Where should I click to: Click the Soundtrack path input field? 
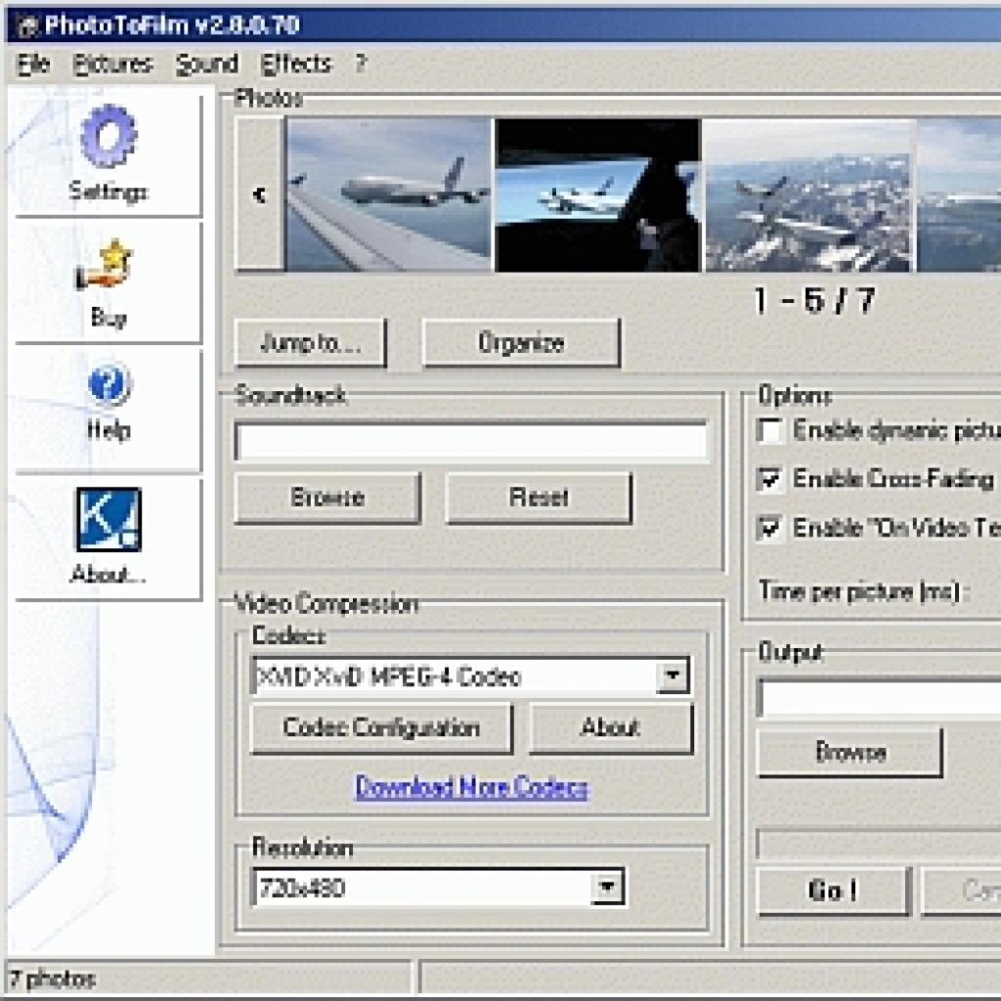pos(472,440)
